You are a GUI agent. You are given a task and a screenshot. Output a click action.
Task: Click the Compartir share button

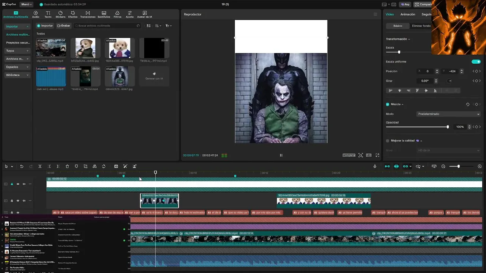coord(423,5)
